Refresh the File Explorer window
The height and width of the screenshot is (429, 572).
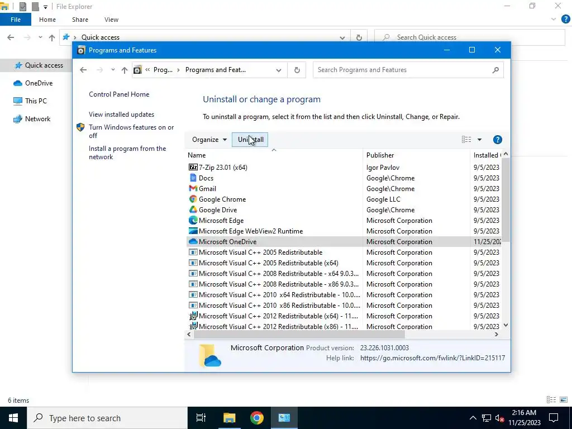pos(359,37)
